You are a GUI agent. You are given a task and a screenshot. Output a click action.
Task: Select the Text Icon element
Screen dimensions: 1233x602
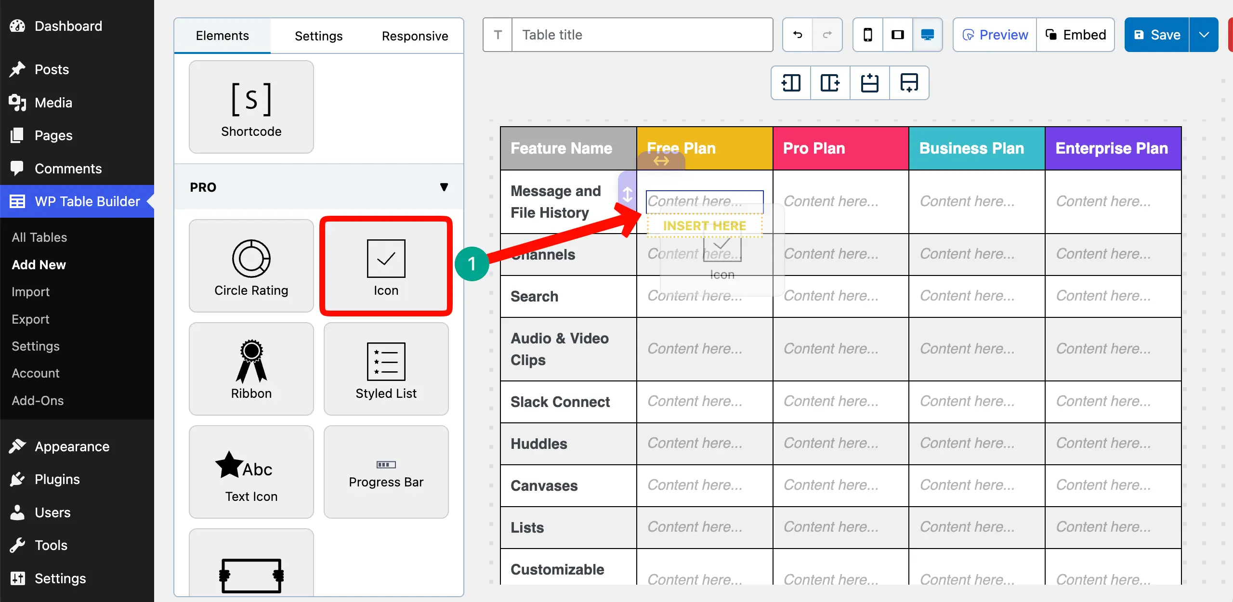pos(251,472)
